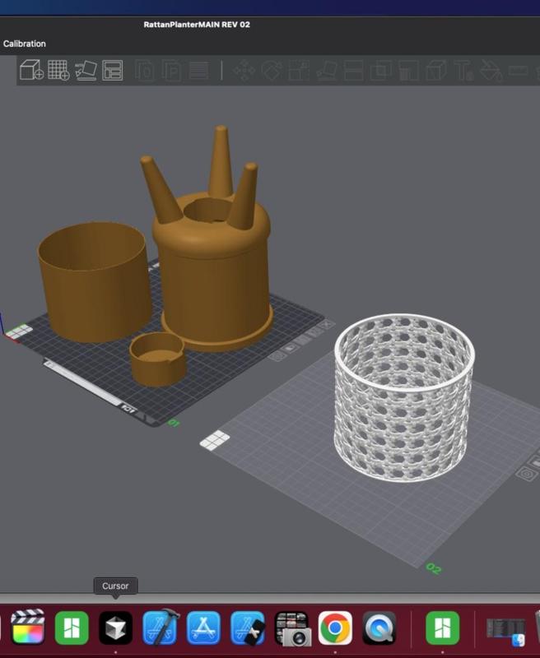The image size is (540, 658).
Task: Open green Numbers icon beside Final Cut Pro
Action: (72, 628)
